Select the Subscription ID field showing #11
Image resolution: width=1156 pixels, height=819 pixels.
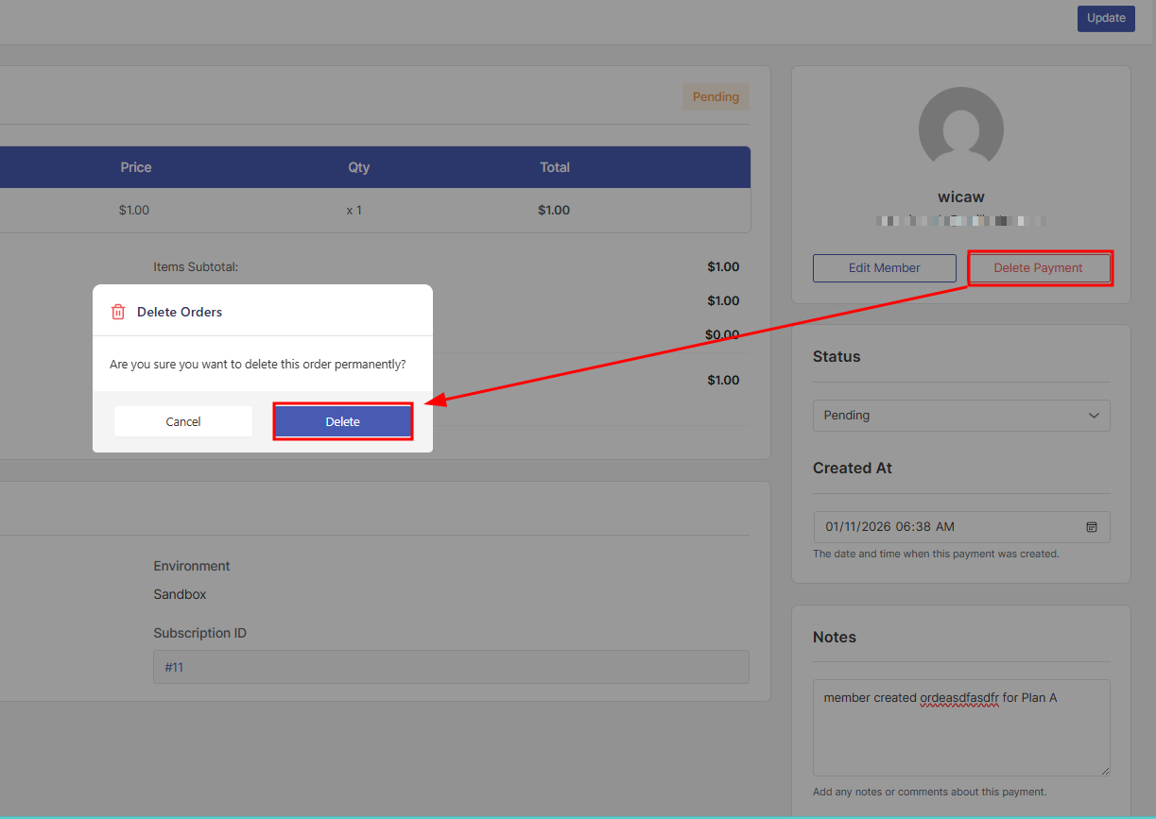coord(450,667)
